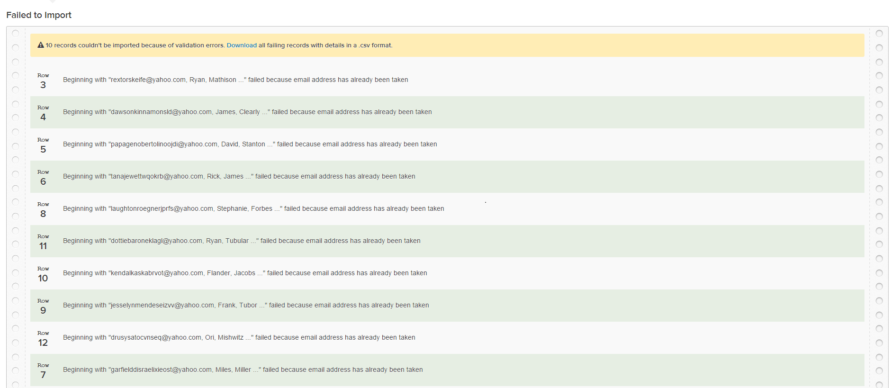
Task: Select the jesselynmendeseizvv@yahoo.com error message
Action: 246,306
